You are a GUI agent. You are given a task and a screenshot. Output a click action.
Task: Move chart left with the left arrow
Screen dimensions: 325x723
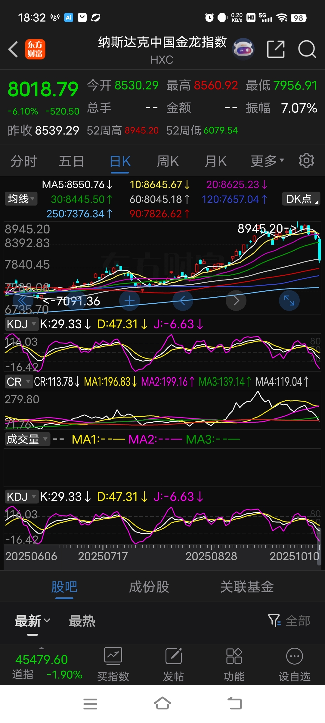coord(183,300)
